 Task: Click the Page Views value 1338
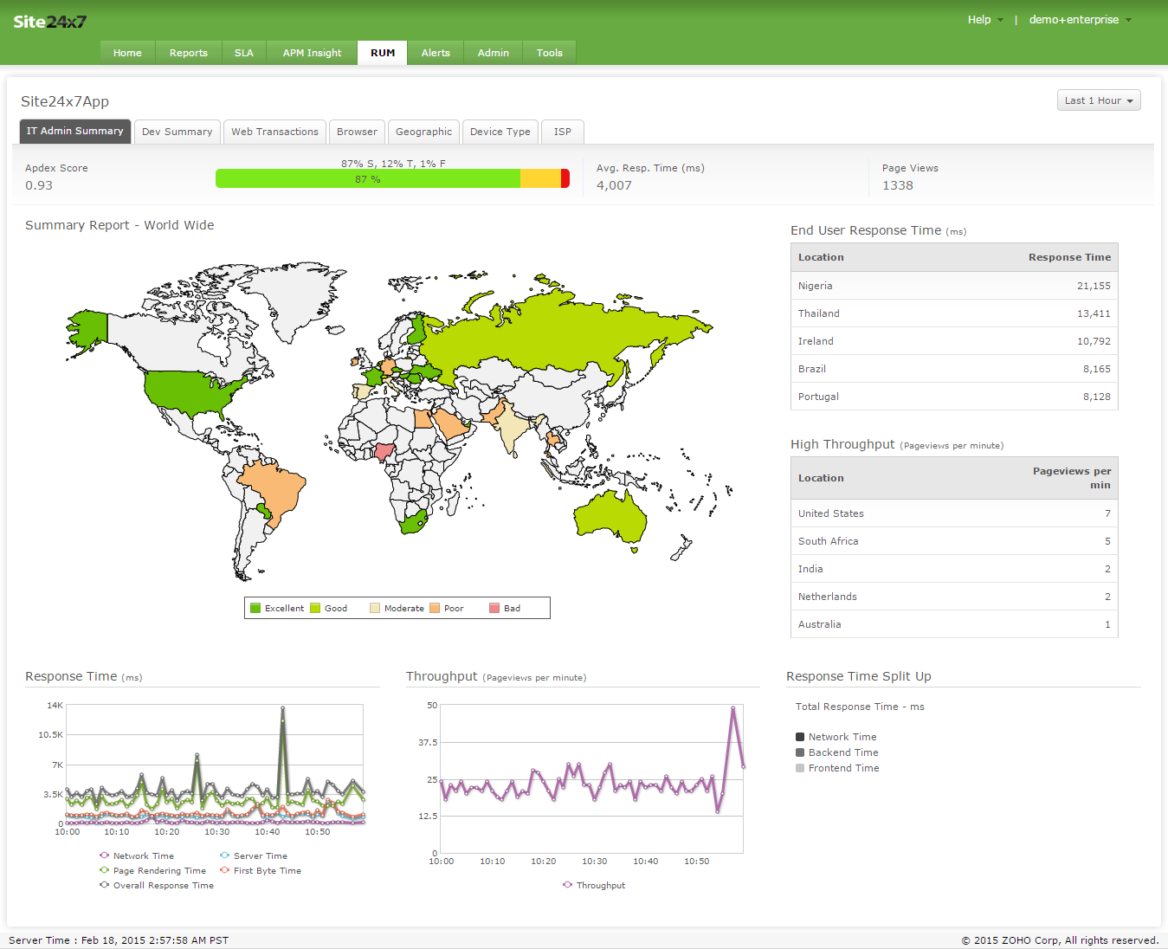tap(898, 185)
